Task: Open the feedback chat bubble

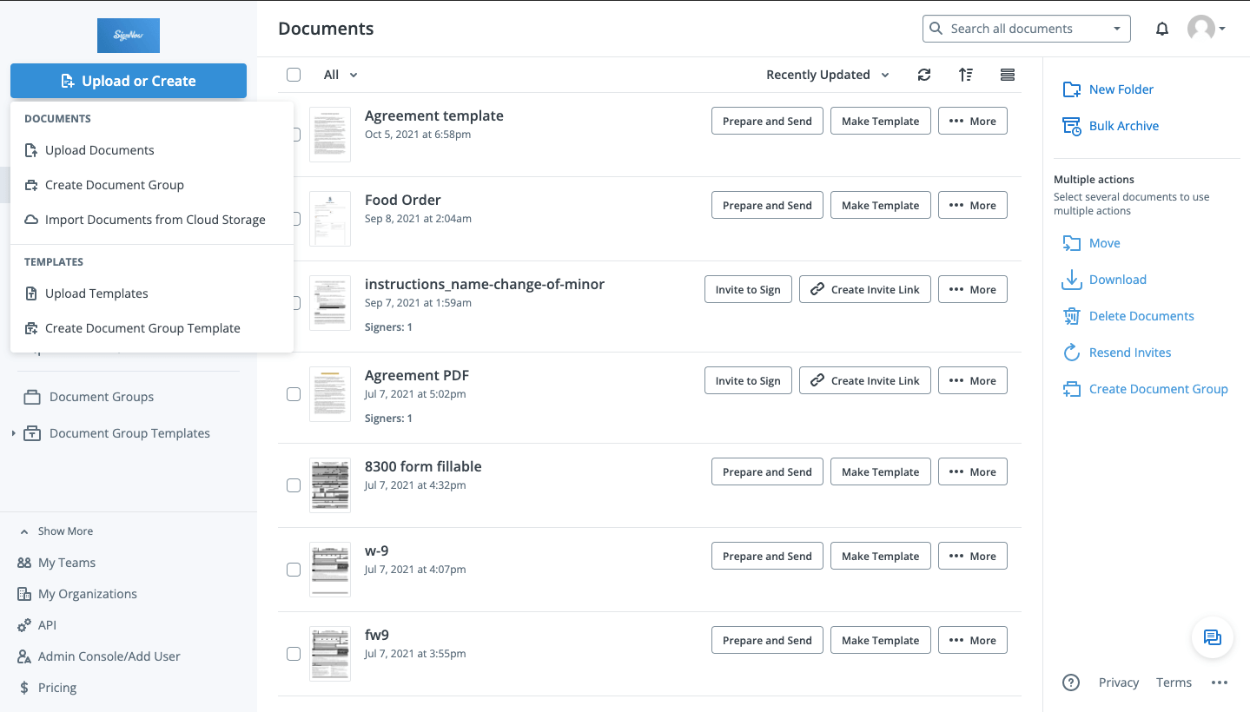Action: 1212,637
